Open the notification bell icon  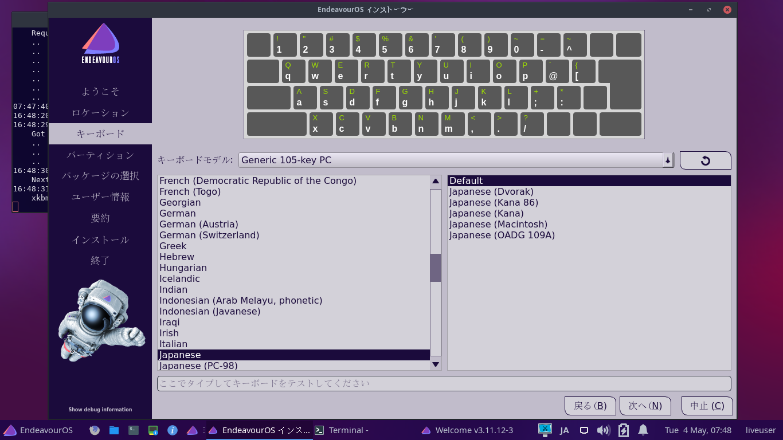click(643, 430)
